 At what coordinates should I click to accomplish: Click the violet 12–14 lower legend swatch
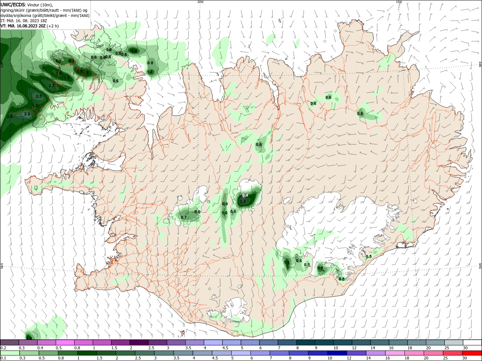(x=356, y=353)
